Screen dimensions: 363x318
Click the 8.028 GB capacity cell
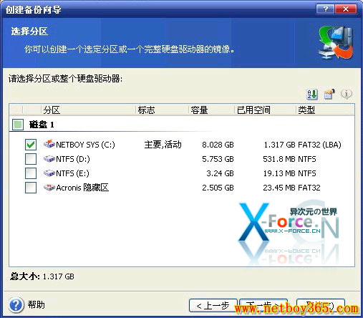click(x=218, y=145)
